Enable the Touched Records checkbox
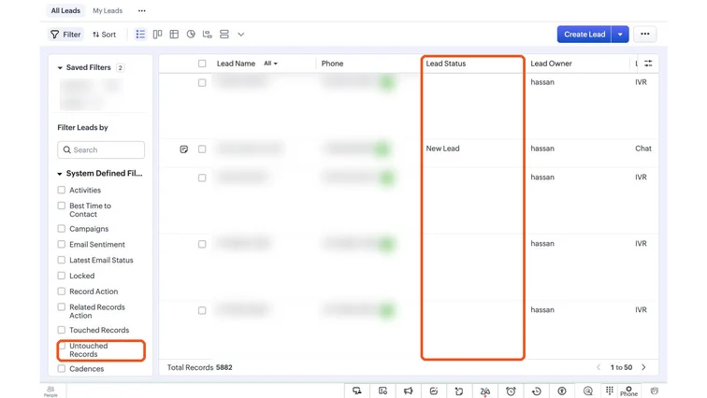 pos(62,330)
